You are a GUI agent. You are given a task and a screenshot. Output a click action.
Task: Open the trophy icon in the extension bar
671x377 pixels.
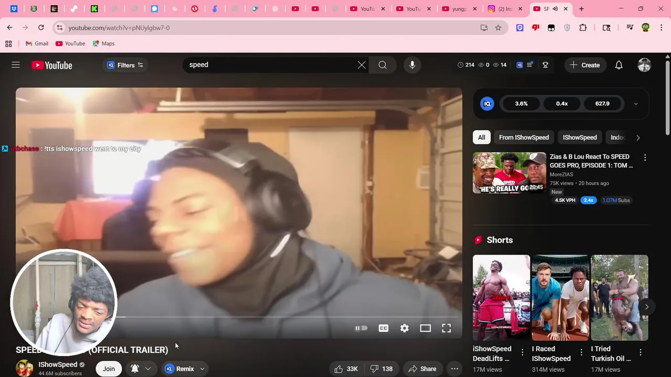[545, 65]
